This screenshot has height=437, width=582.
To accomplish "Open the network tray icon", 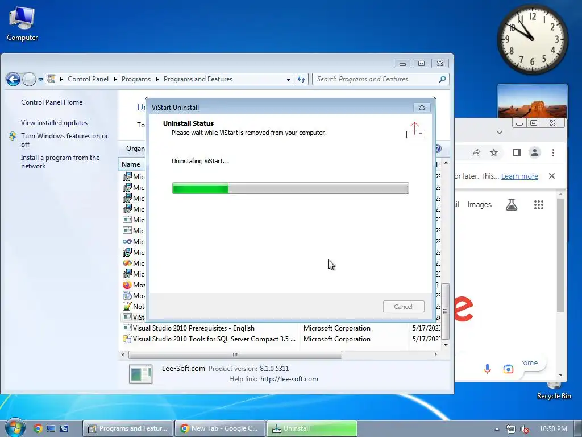I will point(511,429).
